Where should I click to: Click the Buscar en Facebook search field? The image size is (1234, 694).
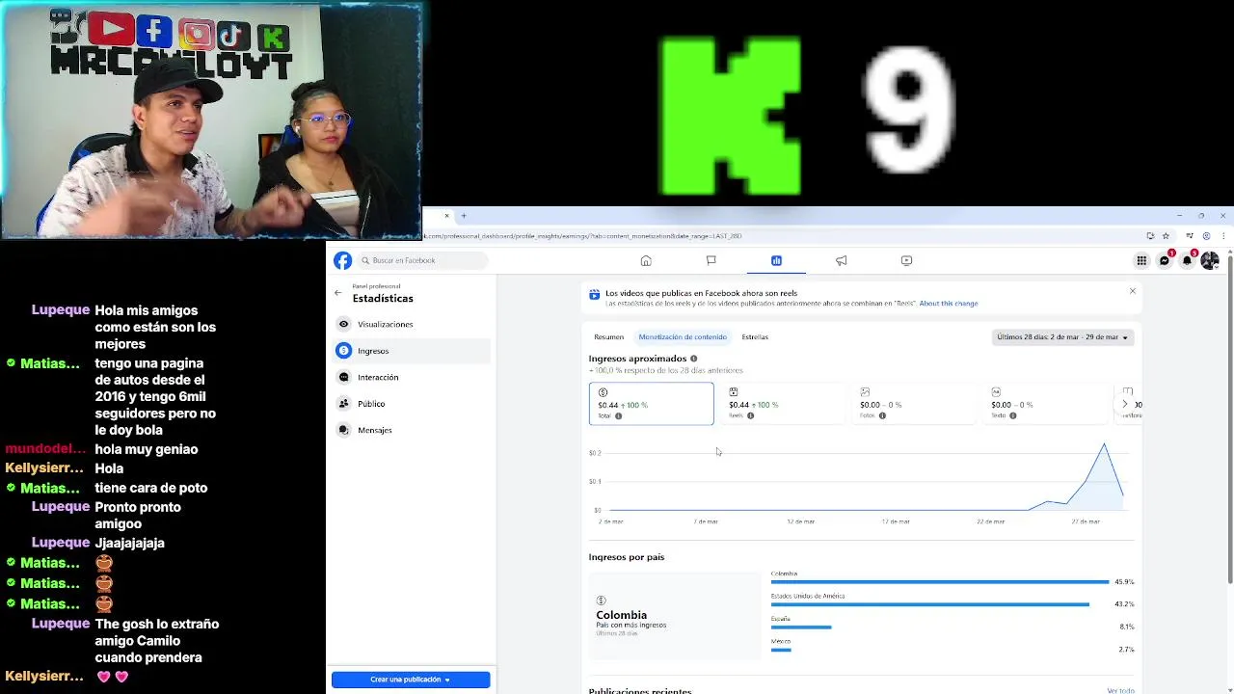pos(421,260)
